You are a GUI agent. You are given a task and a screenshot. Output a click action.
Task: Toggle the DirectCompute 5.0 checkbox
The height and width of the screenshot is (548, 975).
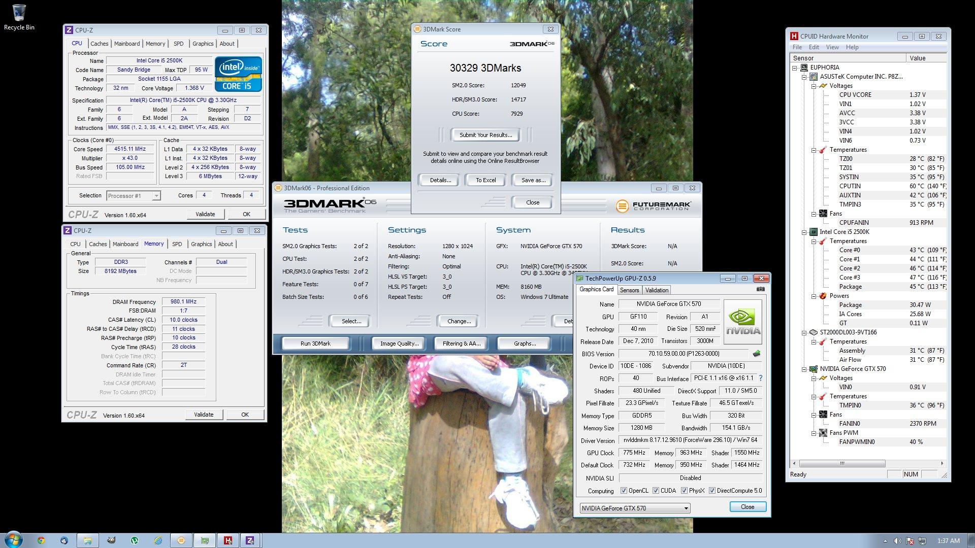[x=712, y=491]
